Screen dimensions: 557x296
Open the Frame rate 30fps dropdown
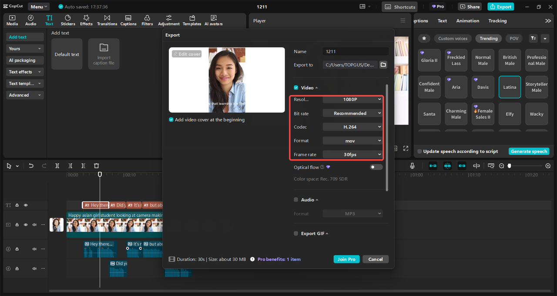coord(352,154)
